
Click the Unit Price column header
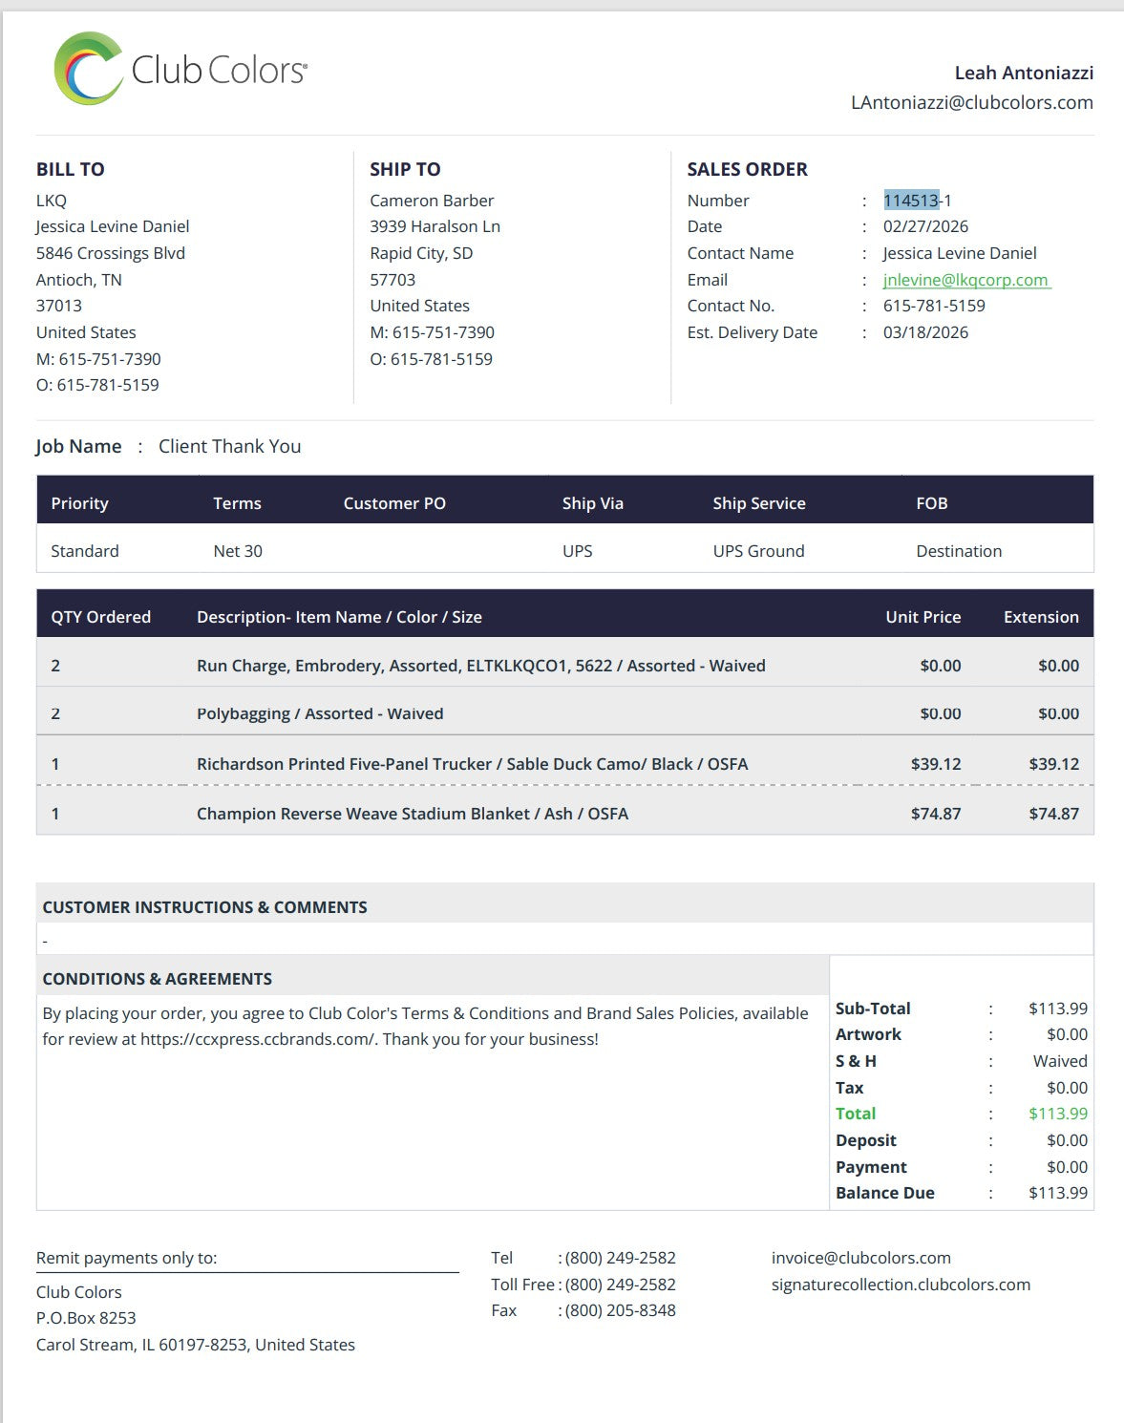[x=923, y=617]
